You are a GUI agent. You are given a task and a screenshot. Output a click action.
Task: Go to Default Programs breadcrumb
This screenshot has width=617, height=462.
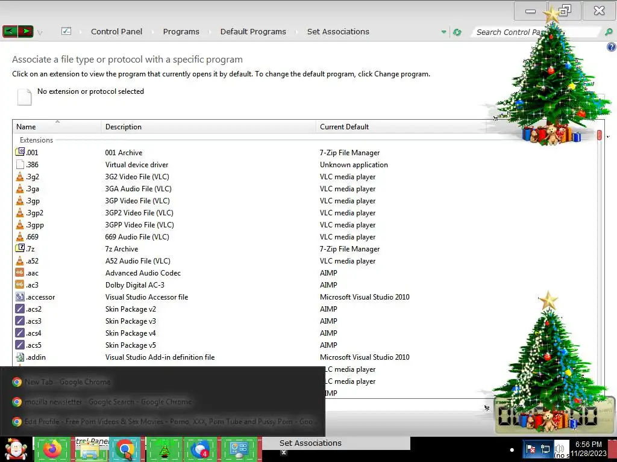coord(253,32)
